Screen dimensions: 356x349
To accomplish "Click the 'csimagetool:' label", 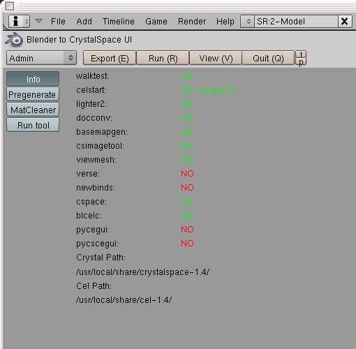I will (100, 146).
